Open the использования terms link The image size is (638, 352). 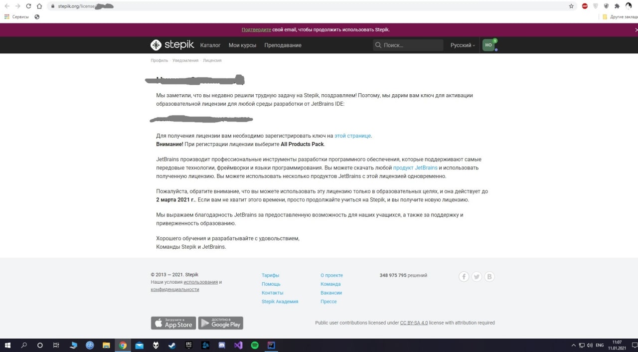201,282
